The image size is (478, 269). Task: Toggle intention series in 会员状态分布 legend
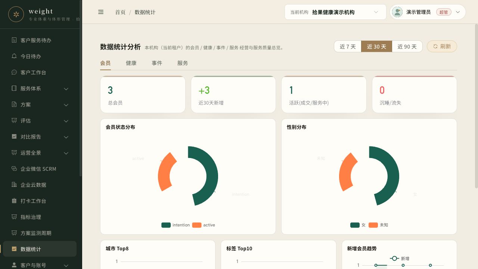(x=176, y=225)
